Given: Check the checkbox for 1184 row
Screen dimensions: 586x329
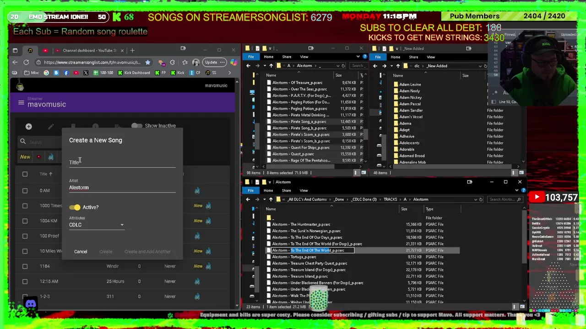Looking at the screenshot, I should (25, 266).
